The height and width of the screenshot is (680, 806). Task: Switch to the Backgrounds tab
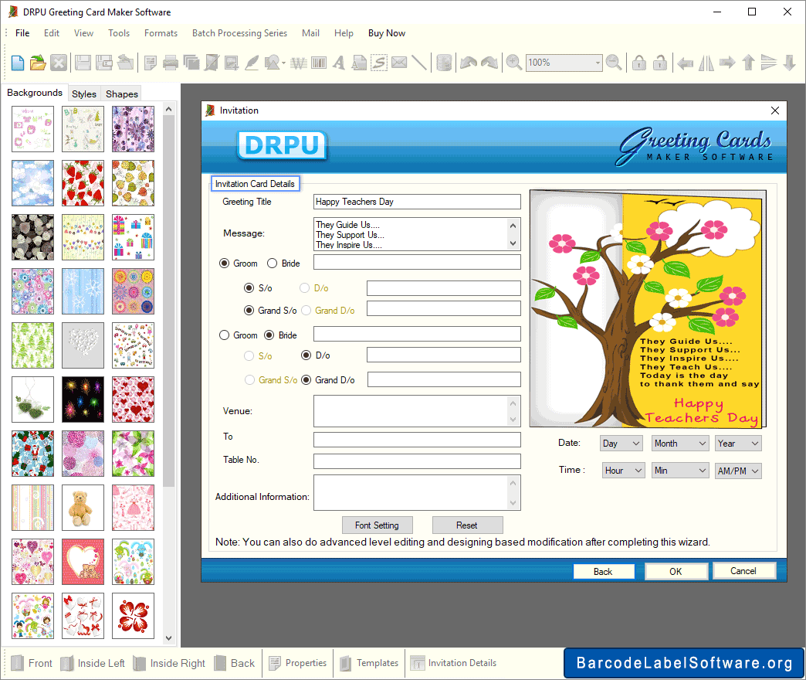click(35, 93)
